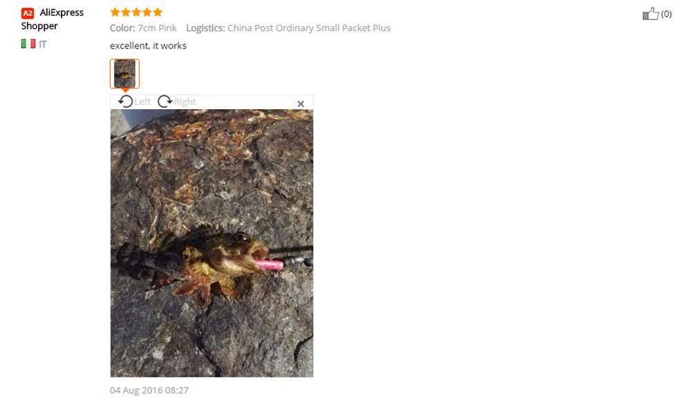
Task: Click the IT country code label
Action: tap(43, 44)
